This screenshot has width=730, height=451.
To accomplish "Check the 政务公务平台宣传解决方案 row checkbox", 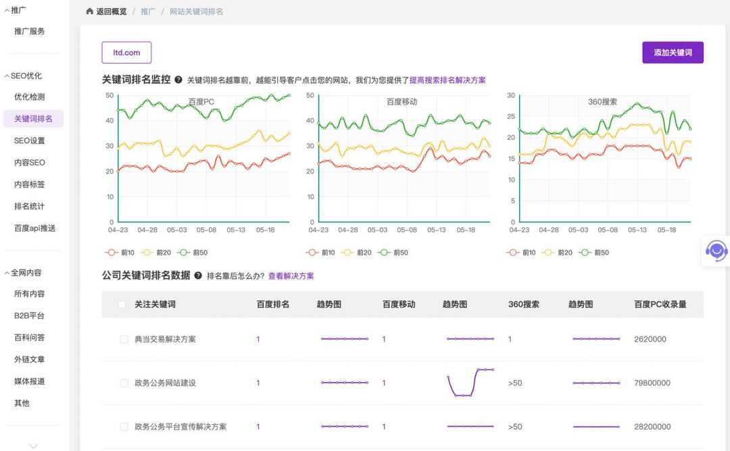I will pyautogui.click(x=124, y=427).
